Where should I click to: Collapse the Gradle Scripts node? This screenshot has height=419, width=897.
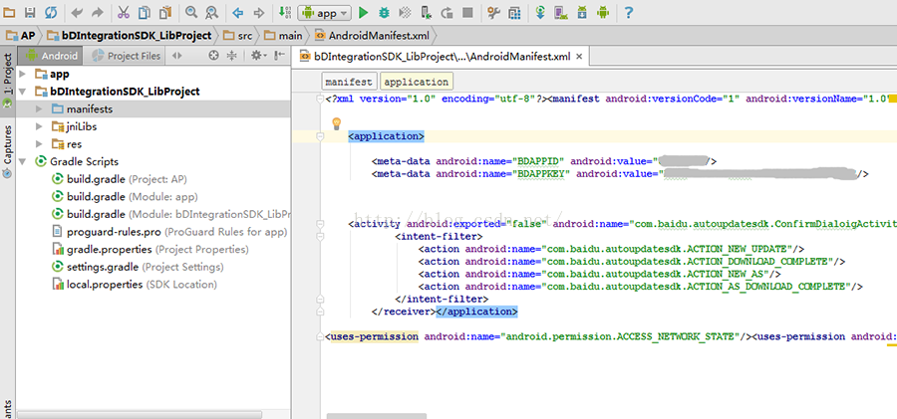tap(22, 162)
